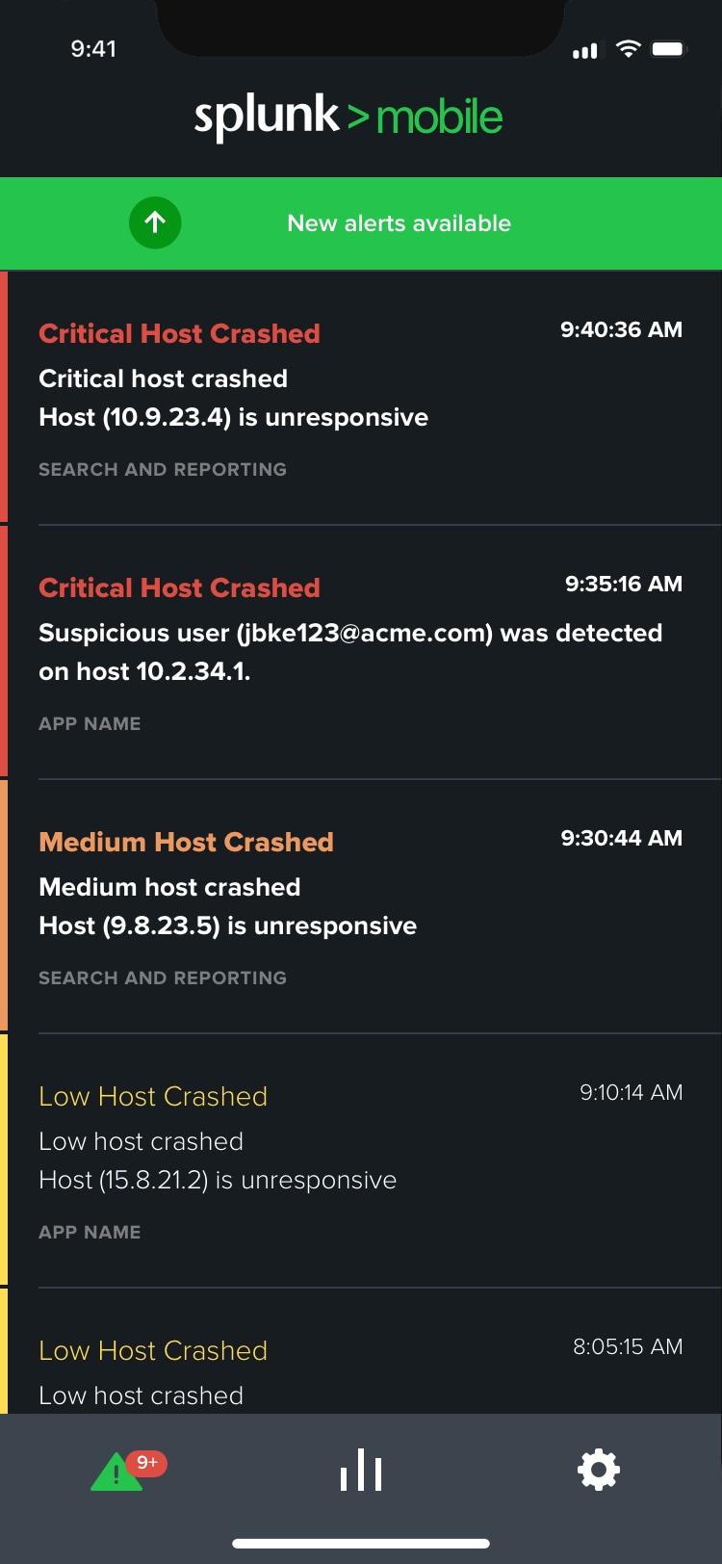The image size is (722, 1564).
Task: Tap the Host (15.8.21.2) is unresponsive line
Action: coord(218,1180)
